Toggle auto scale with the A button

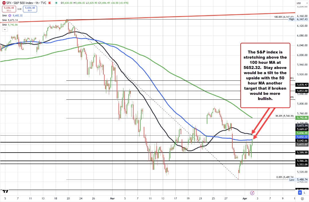(x=300, y=193)
